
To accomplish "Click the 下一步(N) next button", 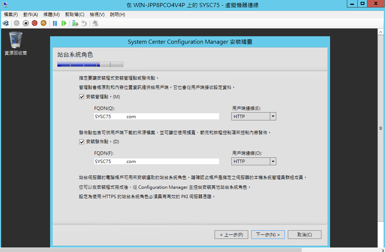I will click(268, 234).
